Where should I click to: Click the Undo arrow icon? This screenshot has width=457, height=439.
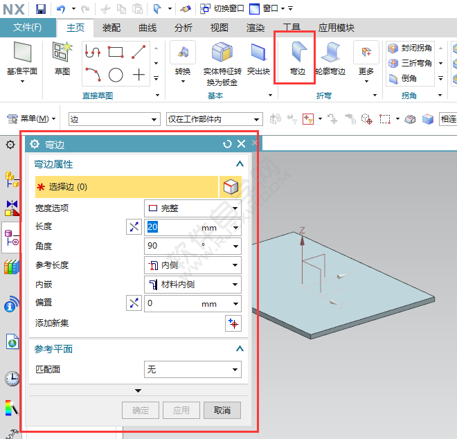click(x=61, y=9)
